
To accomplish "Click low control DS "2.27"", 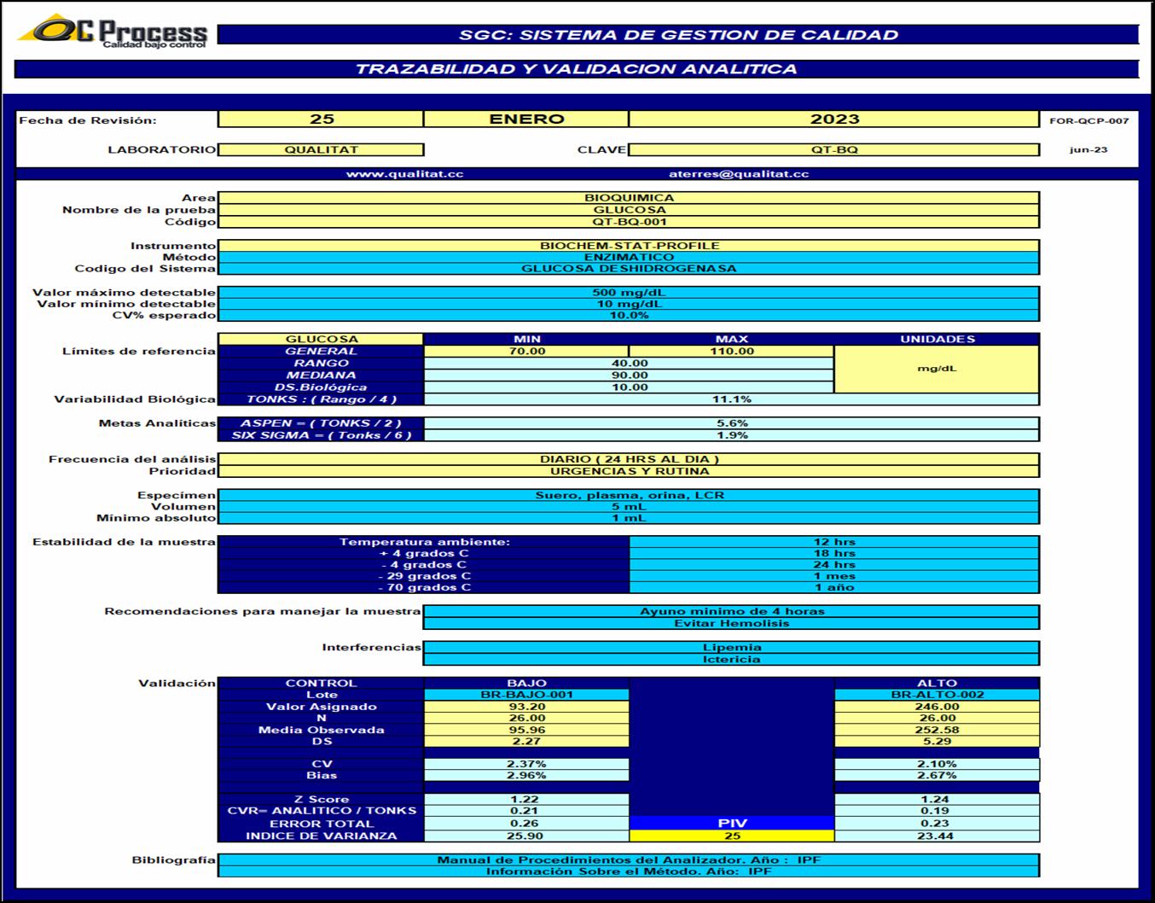I will tap(526, 741).
